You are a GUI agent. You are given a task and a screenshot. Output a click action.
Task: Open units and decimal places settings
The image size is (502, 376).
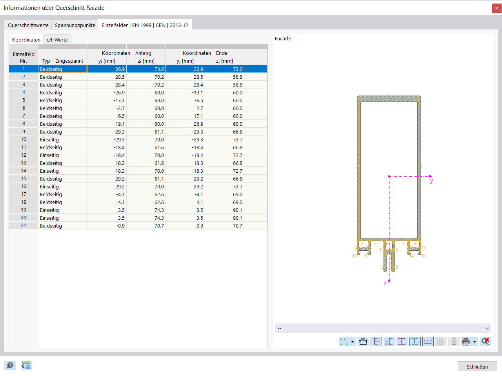(26, 365)
